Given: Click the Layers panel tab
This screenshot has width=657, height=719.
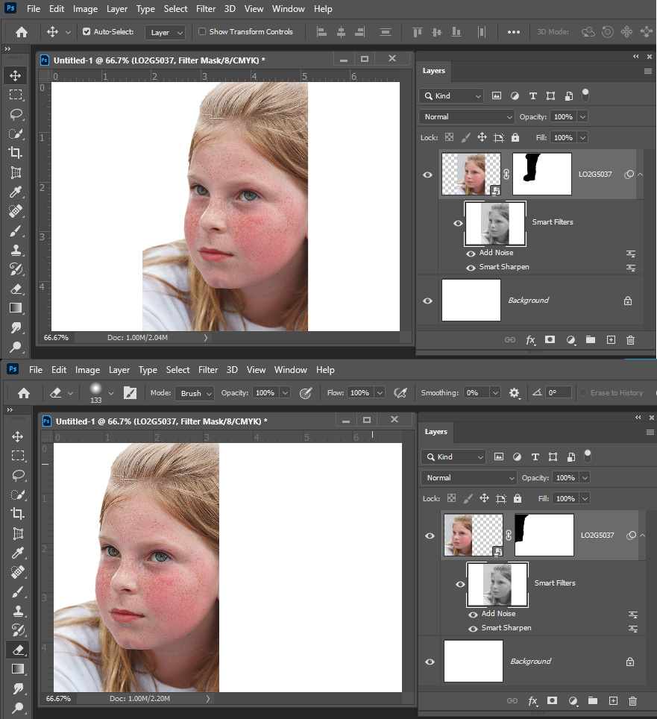Looking at the screenshot, I should 433,71.
